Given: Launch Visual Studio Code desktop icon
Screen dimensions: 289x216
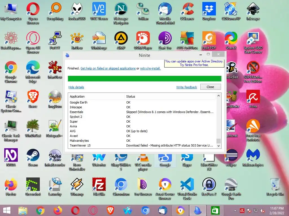Looking at the screenshot, I should click(x=187, y=189).
